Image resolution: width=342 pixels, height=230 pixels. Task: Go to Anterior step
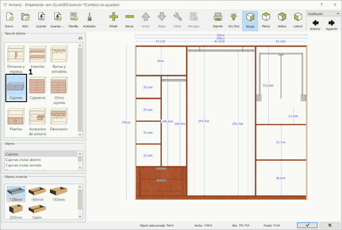pyautogui.click(x=315, y=25)
